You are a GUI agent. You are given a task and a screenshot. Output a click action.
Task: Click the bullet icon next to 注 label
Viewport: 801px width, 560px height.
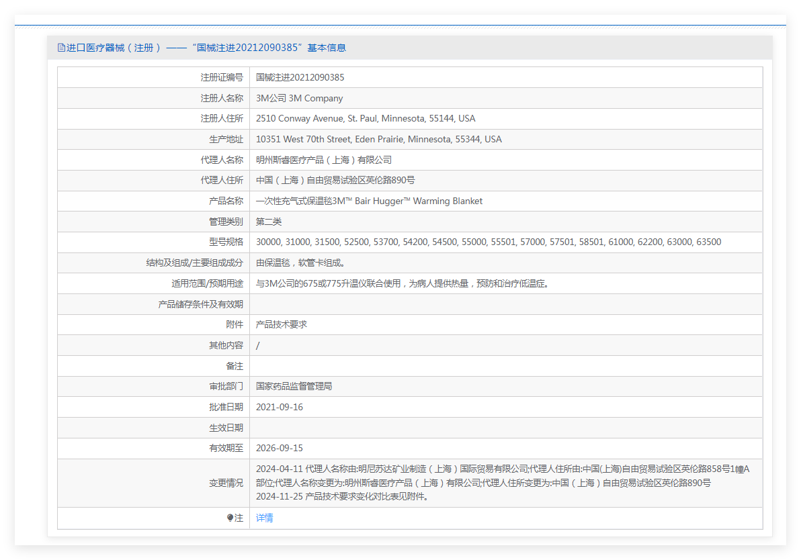[230, 518]
